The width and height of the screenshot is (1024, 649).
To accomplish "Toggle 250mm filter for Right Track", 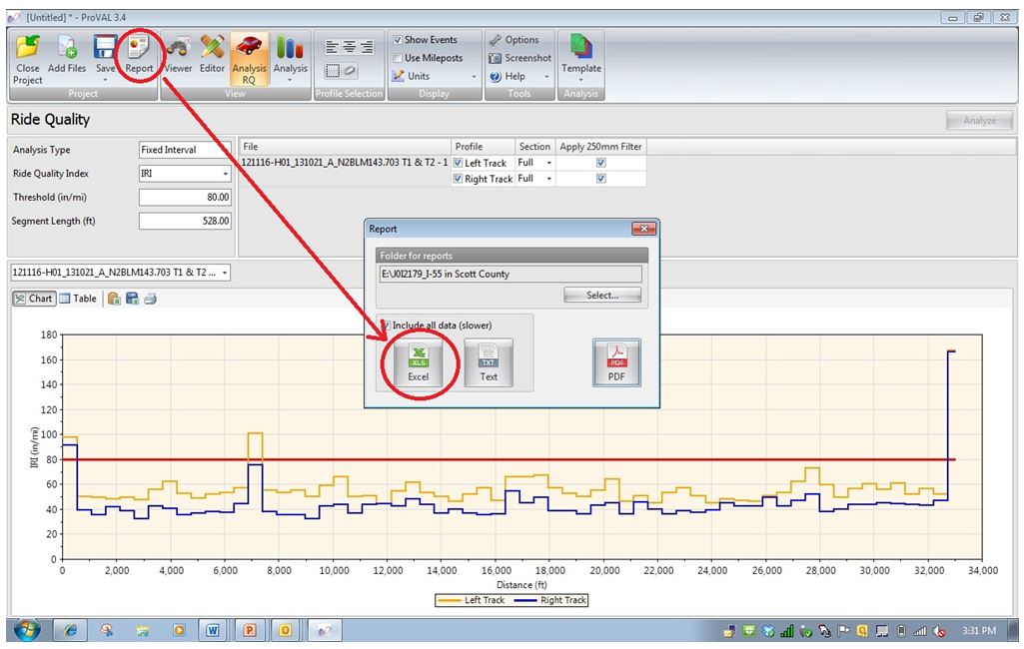I will pyautogui.click(x=600, y=179).
